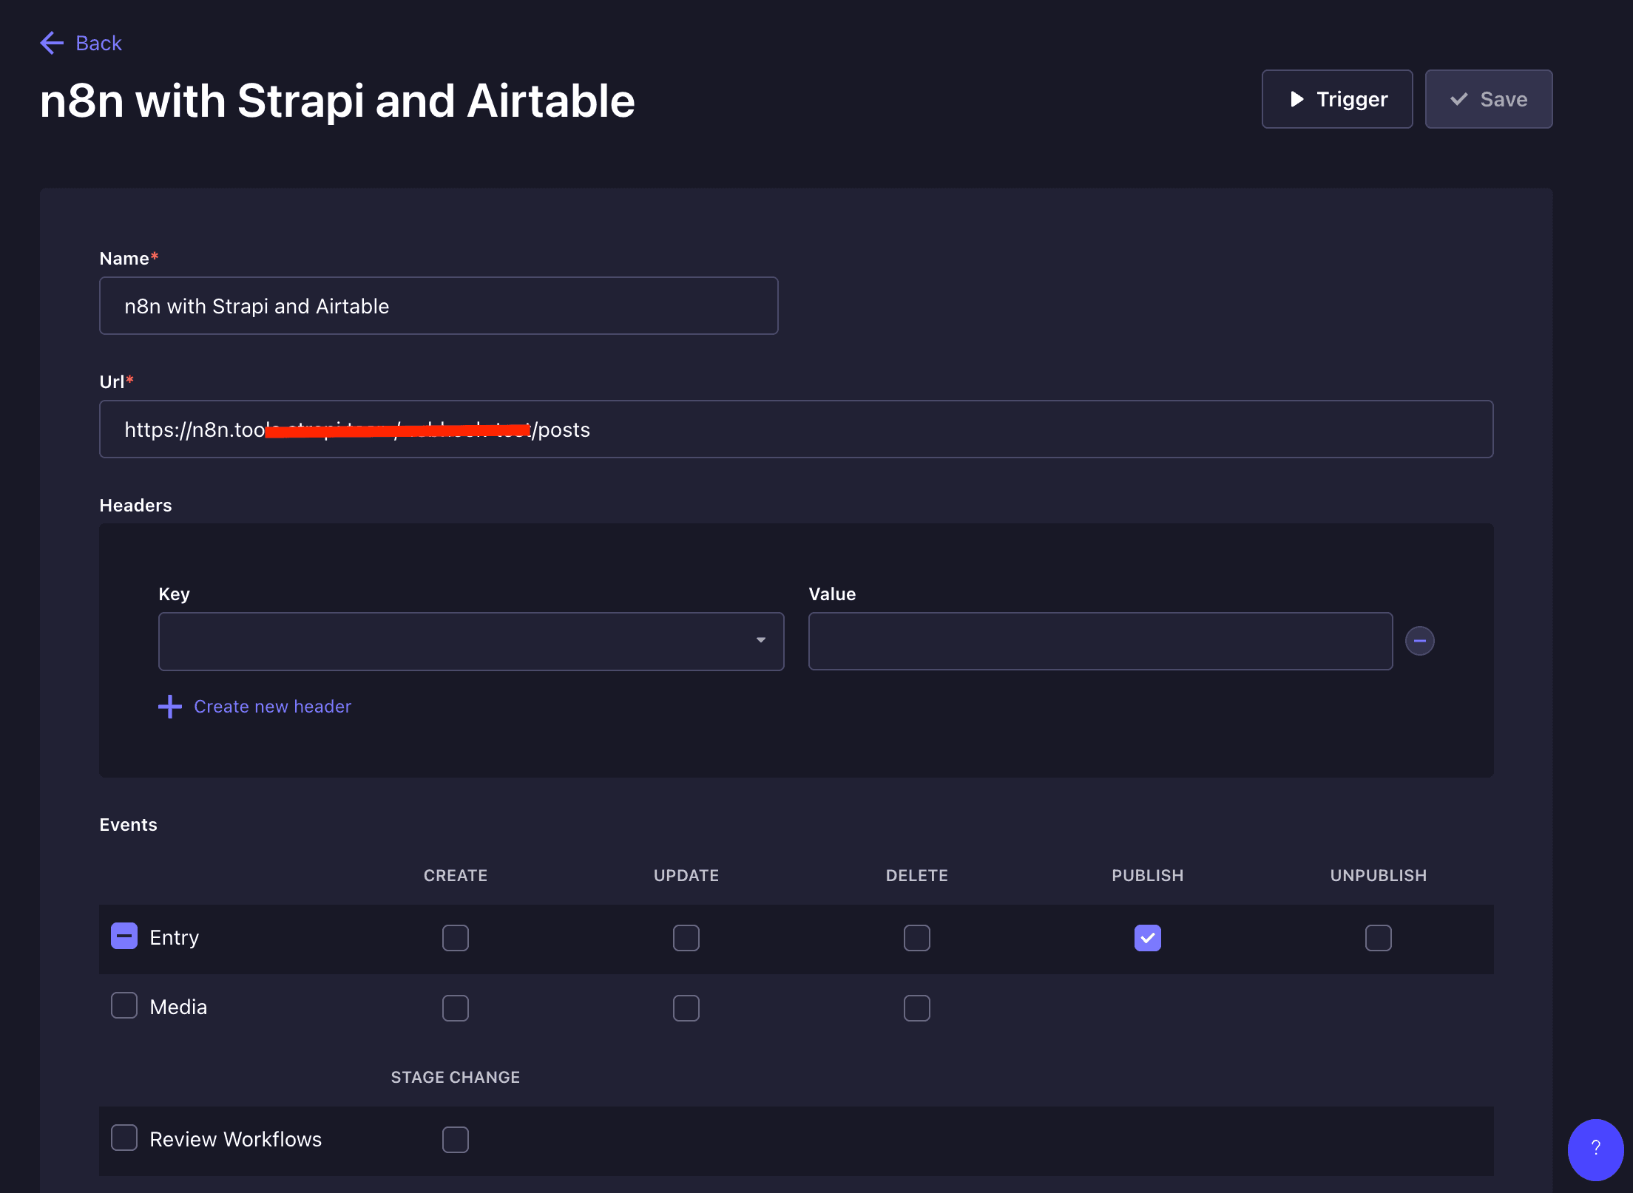Viewport: 1633px width, 1193px height.
Task: Remove the header row with minus icon
Action: point(1419,641)
